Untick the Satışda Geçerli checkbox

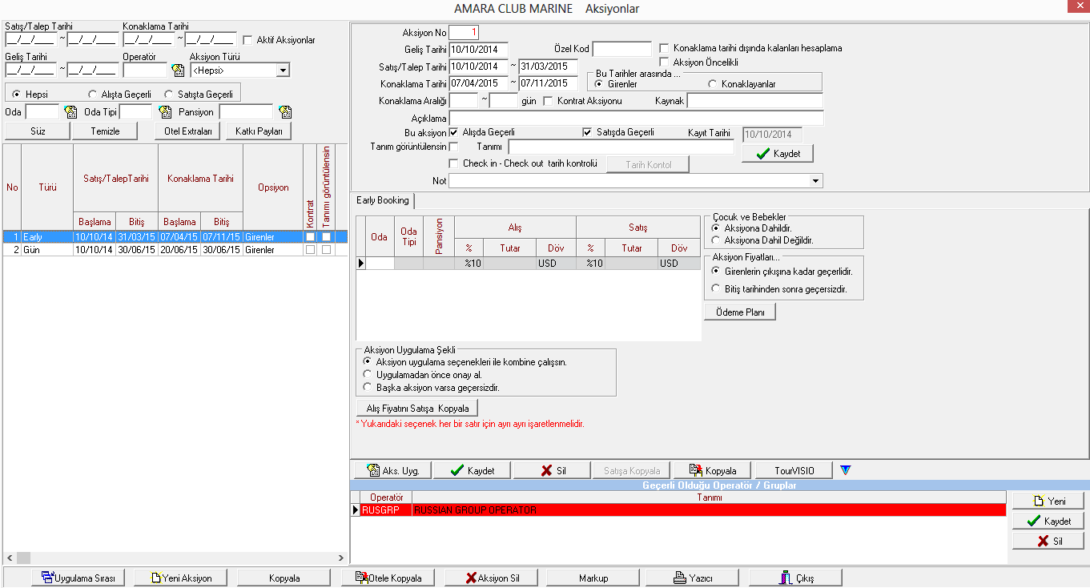click(x=587, y=132)
